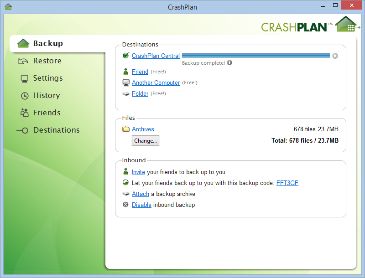
Task: Click 'Total: 678 files / 23.7MB' text
Action: click(x=305, y=141)
